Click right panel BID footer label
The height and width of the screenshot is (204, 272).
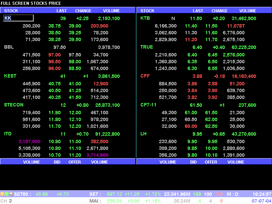[x=193, y=162]
